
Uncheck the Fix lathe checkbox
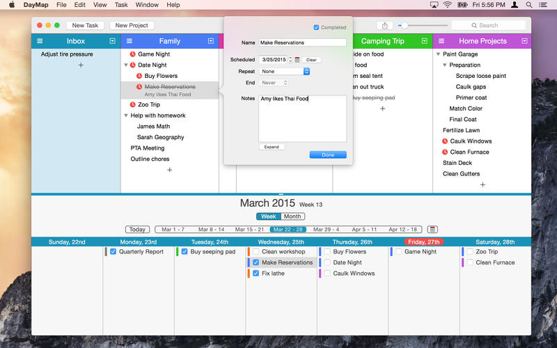tap(256, 274)
